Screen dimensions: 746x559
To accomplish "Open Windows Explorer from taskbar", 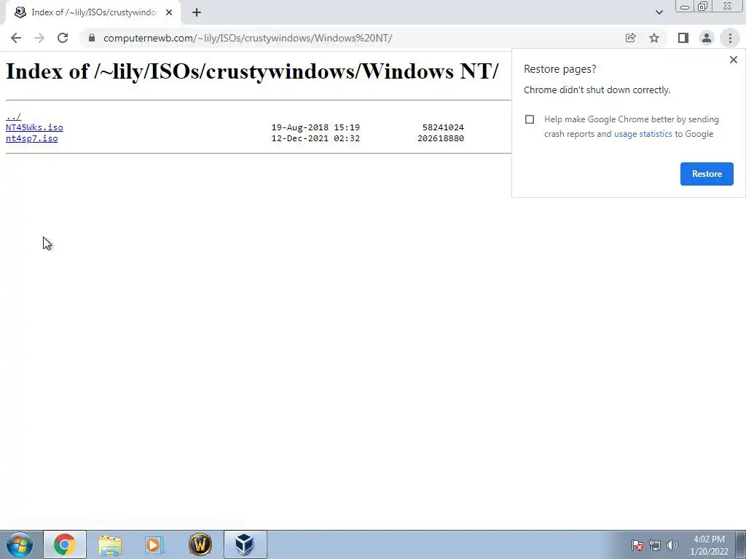I will 110,544.
